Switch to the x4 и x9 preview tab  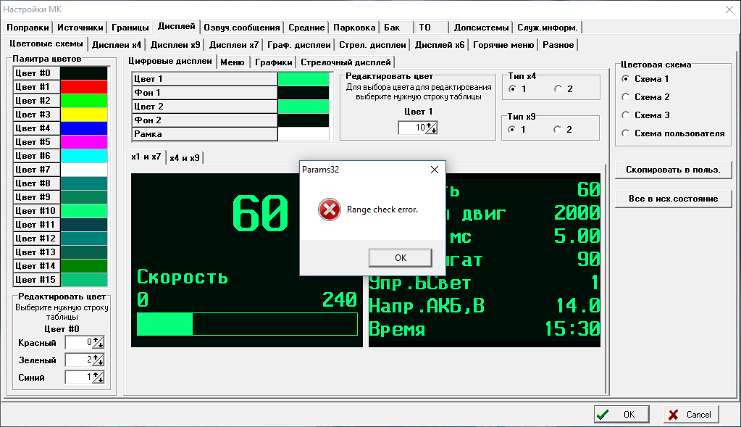(x=185, y=158)
